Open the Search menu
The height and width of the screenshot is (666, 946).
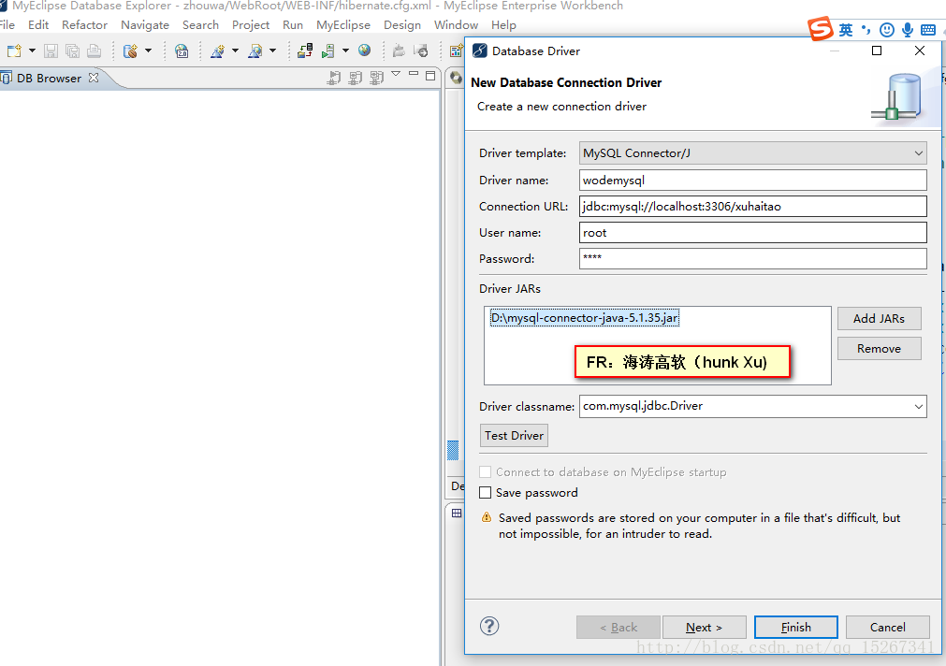[x=200, y=24]
